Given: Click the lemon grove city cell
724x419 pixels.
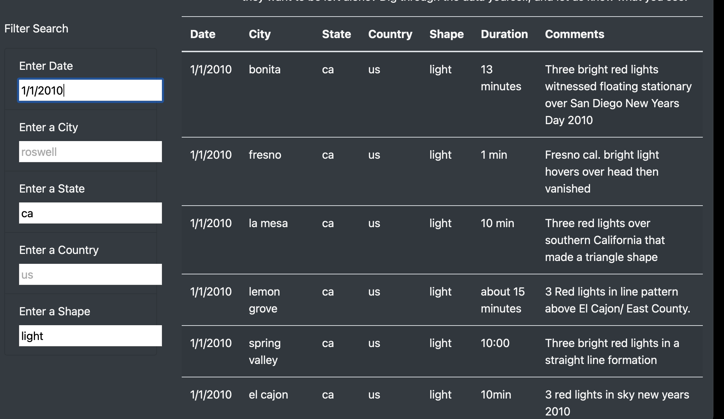Looking at the screenshot, I should pos(264,300).
